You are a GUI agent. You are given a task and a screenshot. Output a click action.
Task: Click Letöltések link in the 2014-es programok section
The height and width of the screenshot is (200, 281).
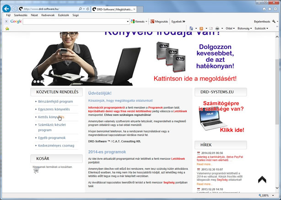tap(178, 159)
